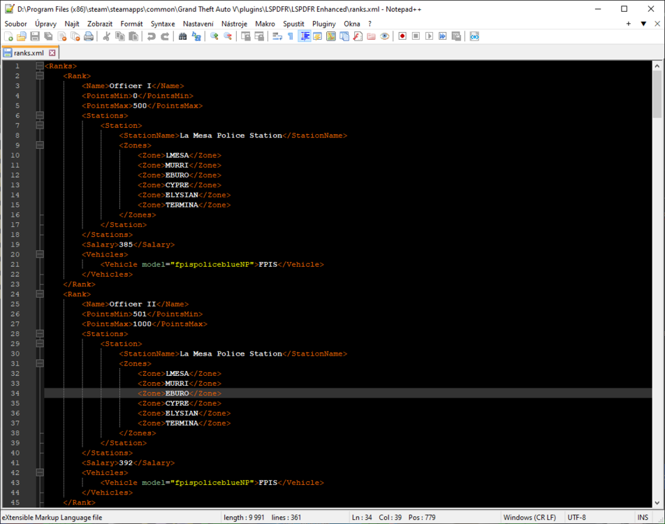The width and height of the screenshot is (665, 524).
Task: Toggle Synchronize Vertical Scrolling icon
Action: click(244, 36)
